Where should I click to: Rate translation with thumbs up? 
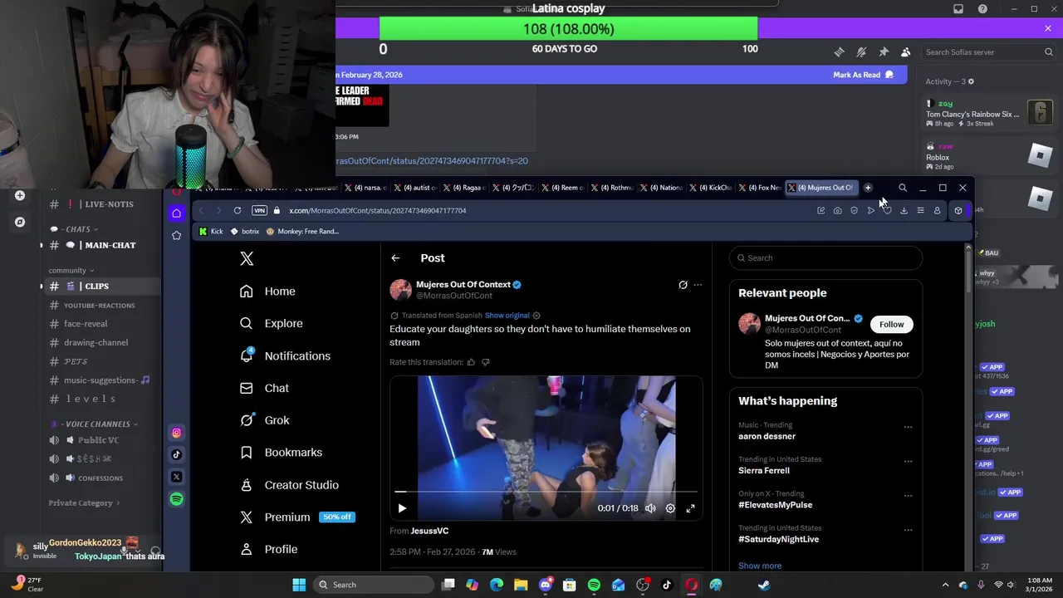click(471, 362)
